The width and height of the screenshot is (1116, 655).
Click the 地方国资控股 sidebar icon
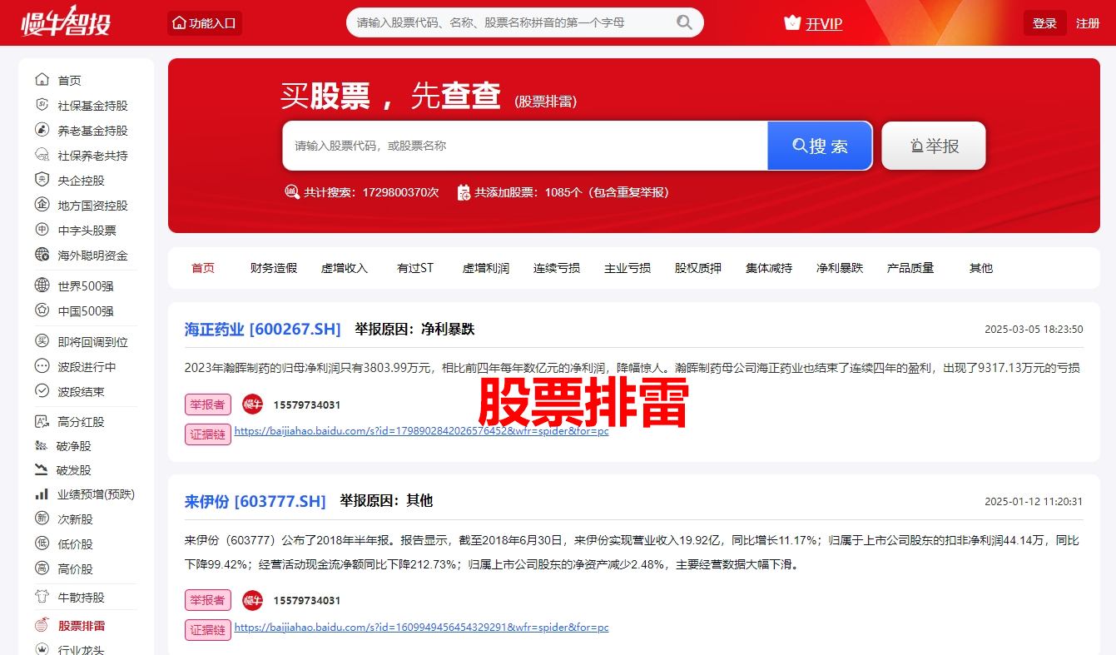coord(42,205)
